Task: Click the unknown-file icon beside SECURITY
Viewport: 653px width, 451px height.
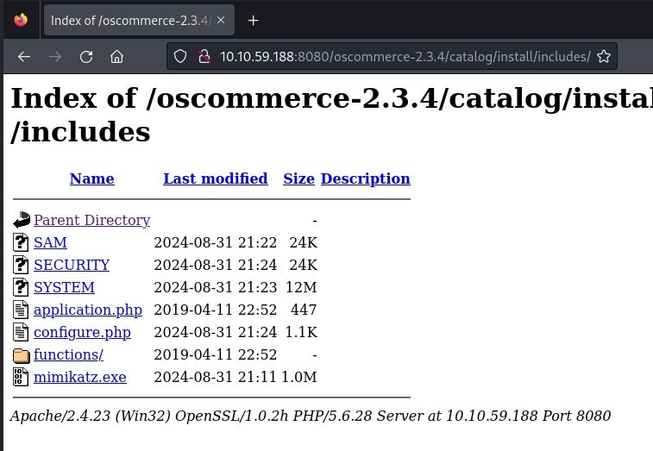Action: (x=21, y=265)
